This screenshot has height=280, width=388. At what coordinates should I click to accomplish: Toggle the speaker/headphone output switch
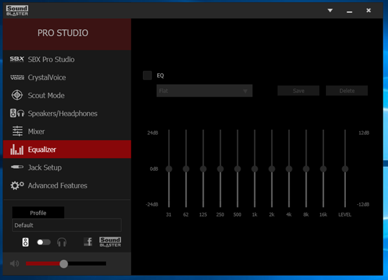point(44,242)
